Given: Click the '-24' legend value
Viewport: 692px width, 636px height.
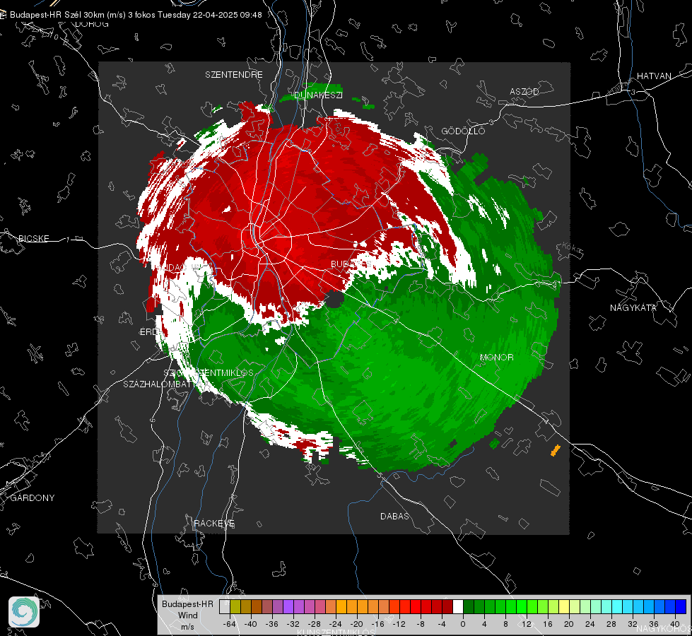Looking at the screenshot, I should coord(336,624).
